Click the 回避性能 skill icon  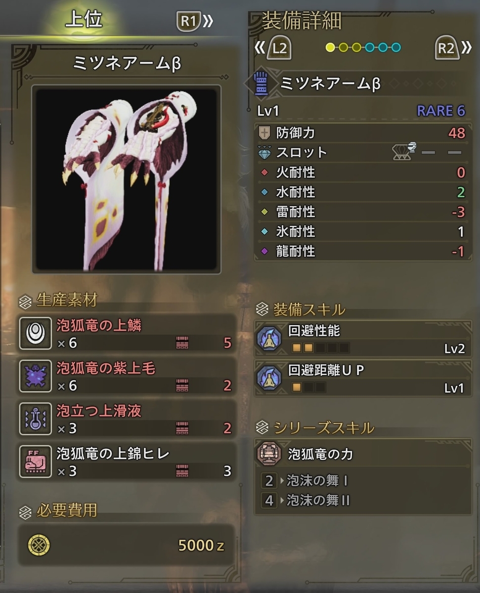click(269, 339)
